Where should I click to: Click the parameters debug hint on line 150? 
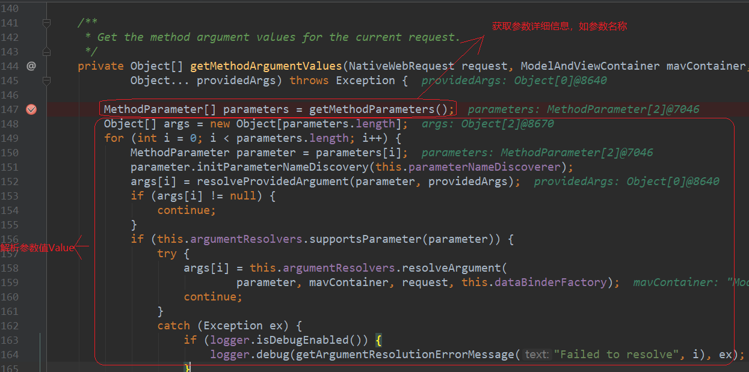coord(537,153)
